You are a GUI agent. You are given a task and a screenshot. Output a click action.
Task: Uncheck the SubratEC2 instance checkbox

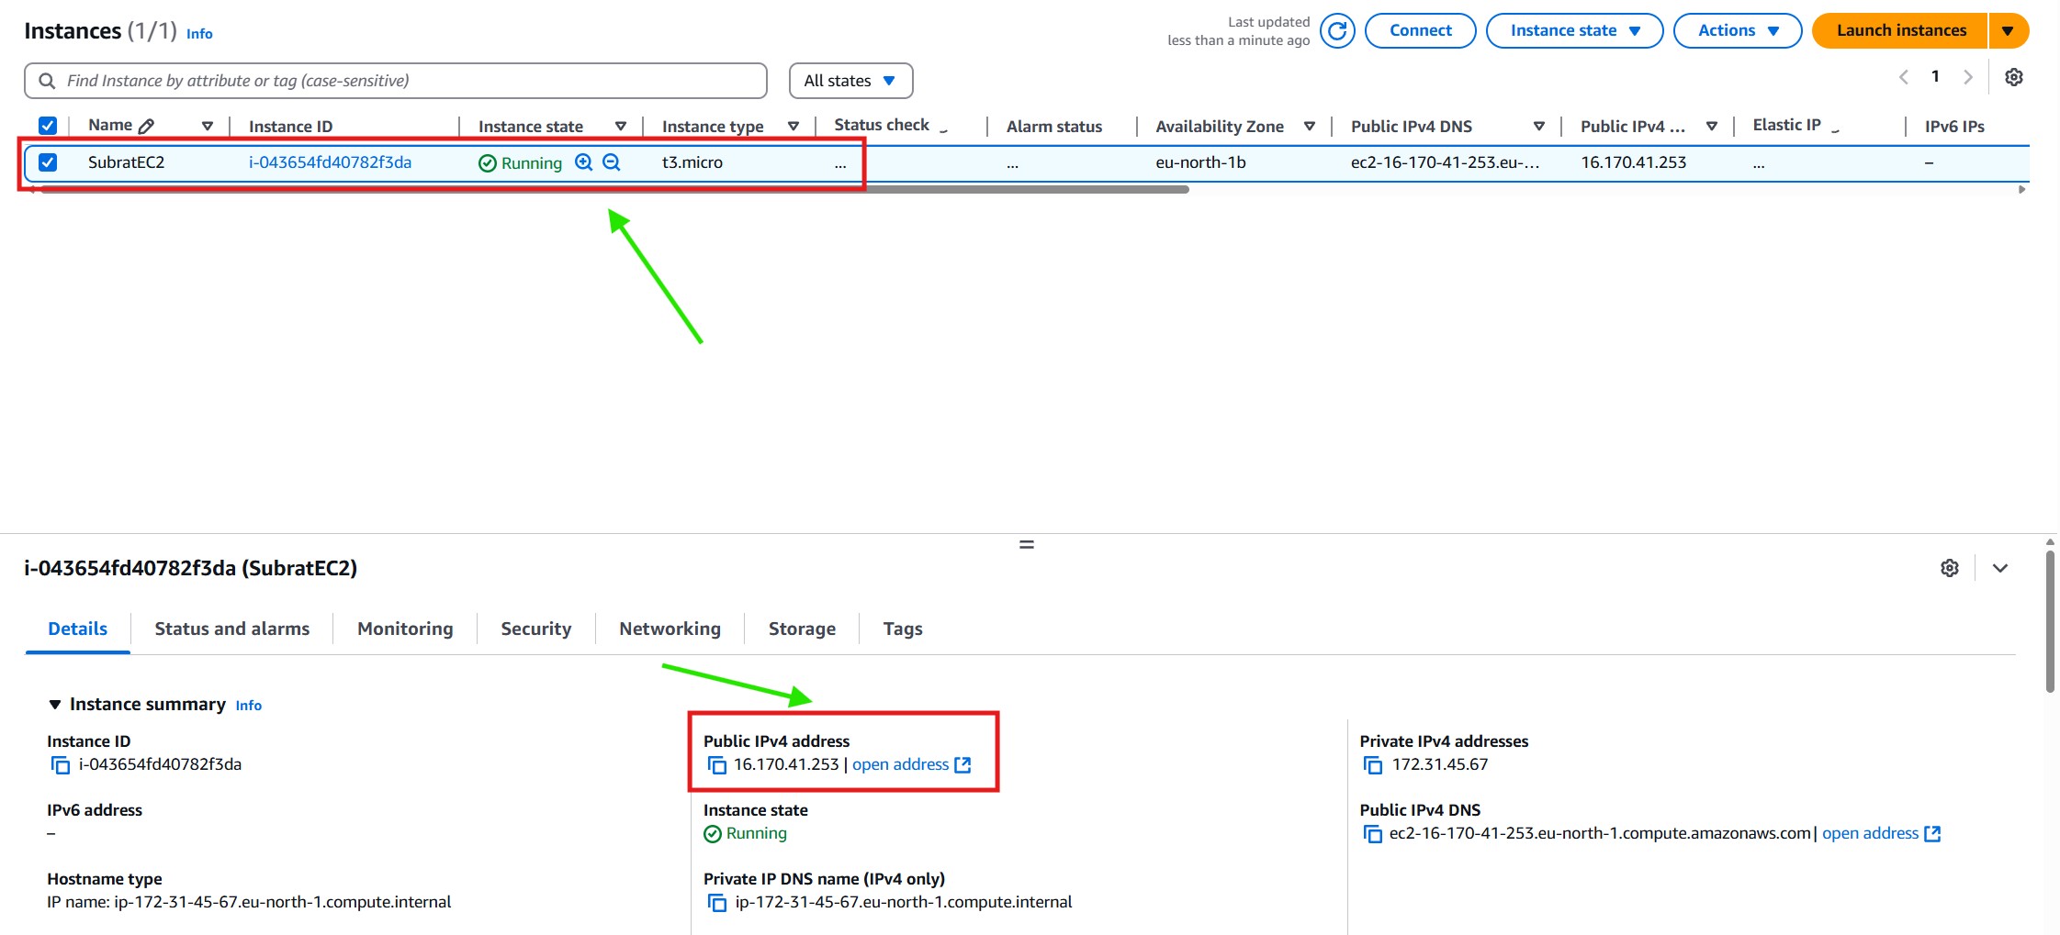48,162
